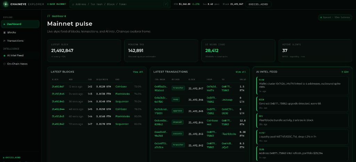Open block 21,492,846 in Latest Blocks list
Image resolution: width=356 pixels, height=162 pixels.
pyautogui.click(x=58, y=94)
